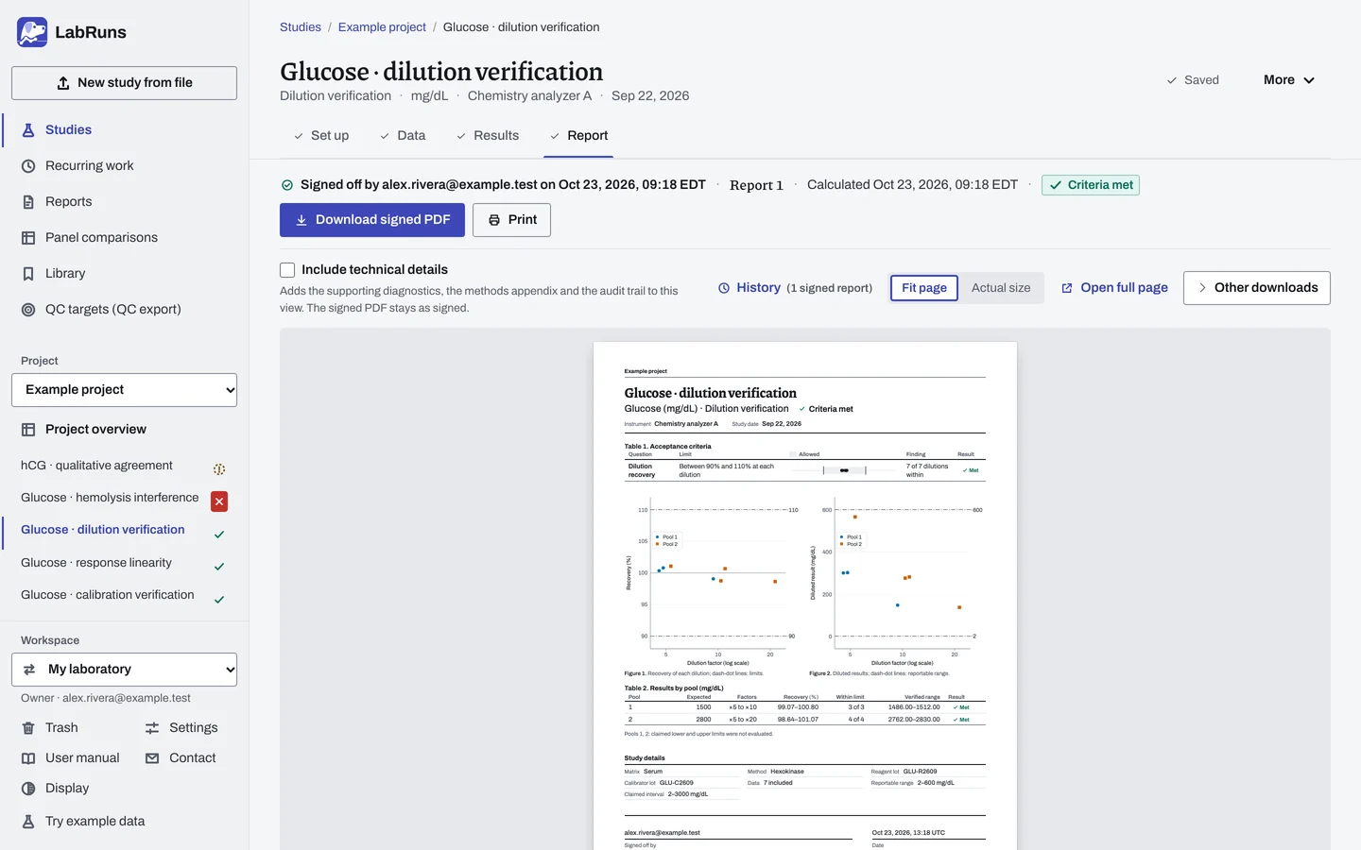Open the Reports document icon
Screen dimensions: 1361x850
(28, 202)
